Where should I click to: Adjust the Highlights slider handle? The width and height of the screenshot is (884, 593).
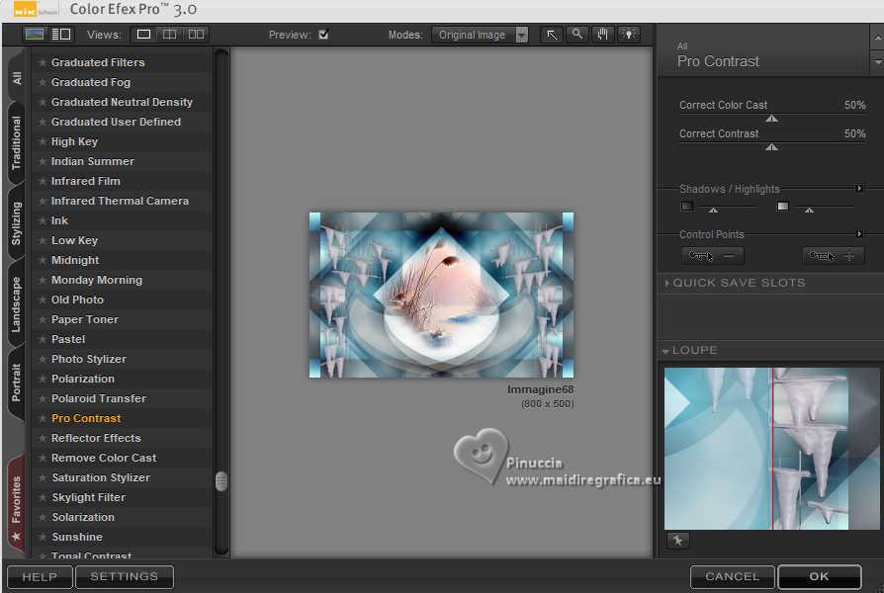809,210
